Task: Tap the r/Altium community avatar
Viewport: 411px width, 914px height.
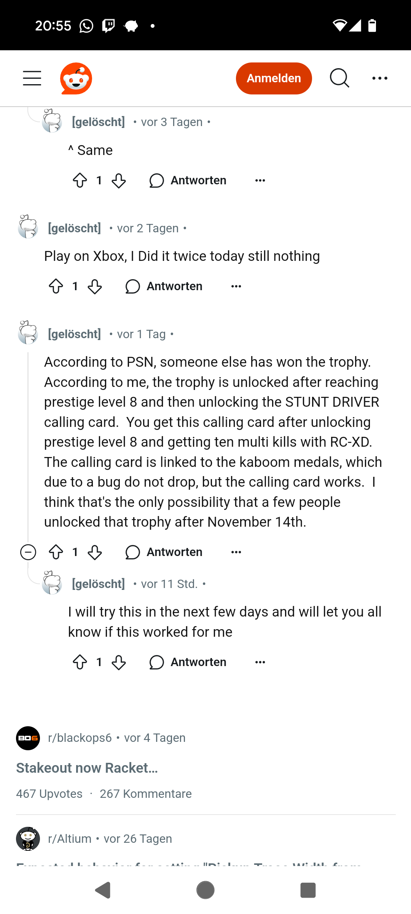Action: tap(28, 839)
